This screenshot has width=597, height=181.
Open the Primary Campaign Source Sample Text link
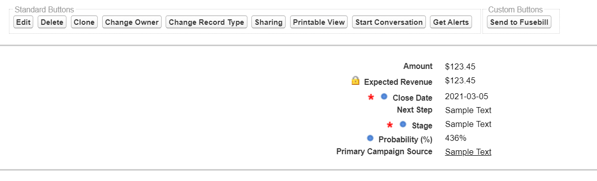coord(468,152)
